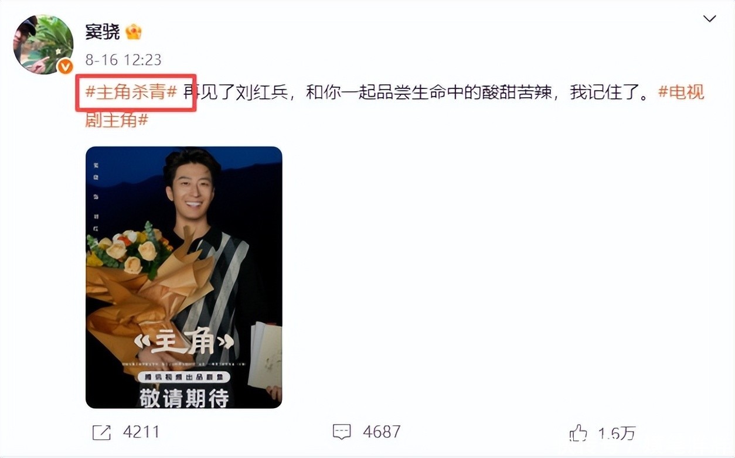735x458 pixels.
Task: Expand the post options chevron
Action: pyautogui.click(x=709, y=19)
